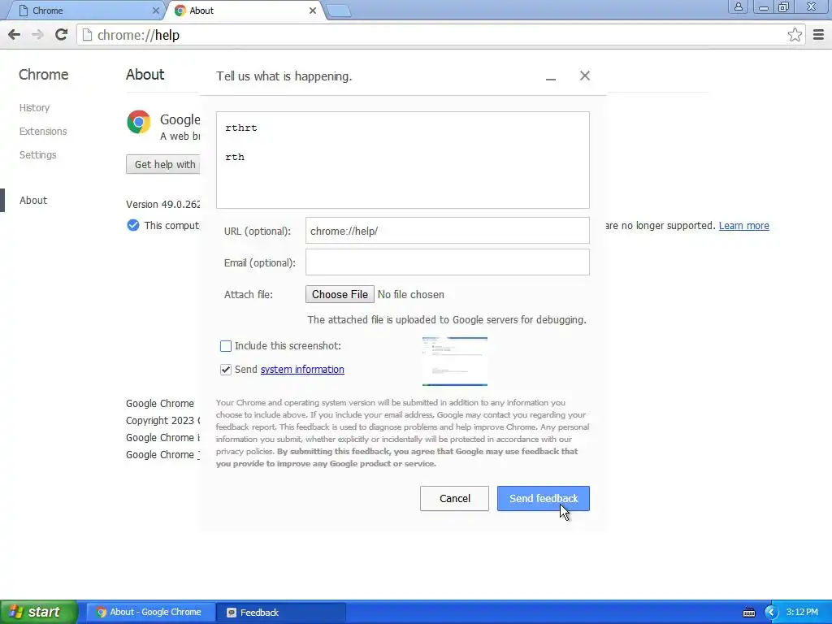The width and height of the screenshot is (832, 624).
Task: Click the Learn more link
Action: 743,226
